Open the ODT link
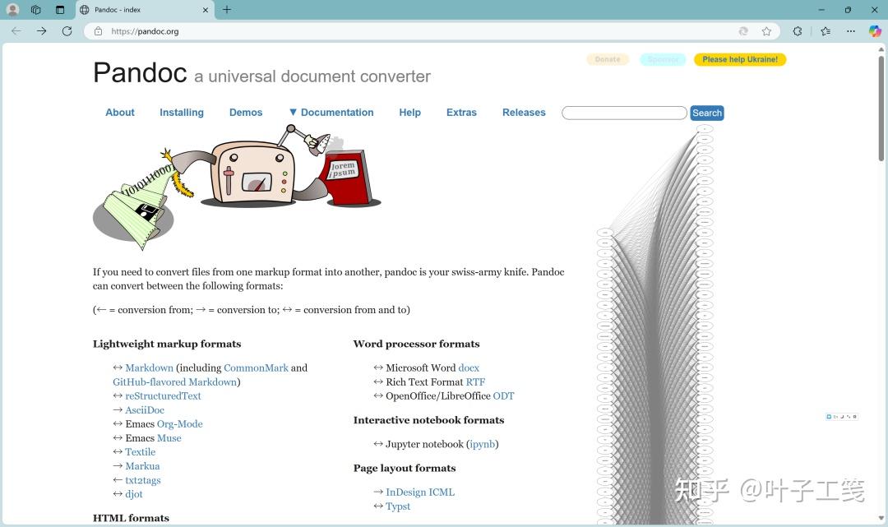888x527 pixels. [x=503, y=395]
